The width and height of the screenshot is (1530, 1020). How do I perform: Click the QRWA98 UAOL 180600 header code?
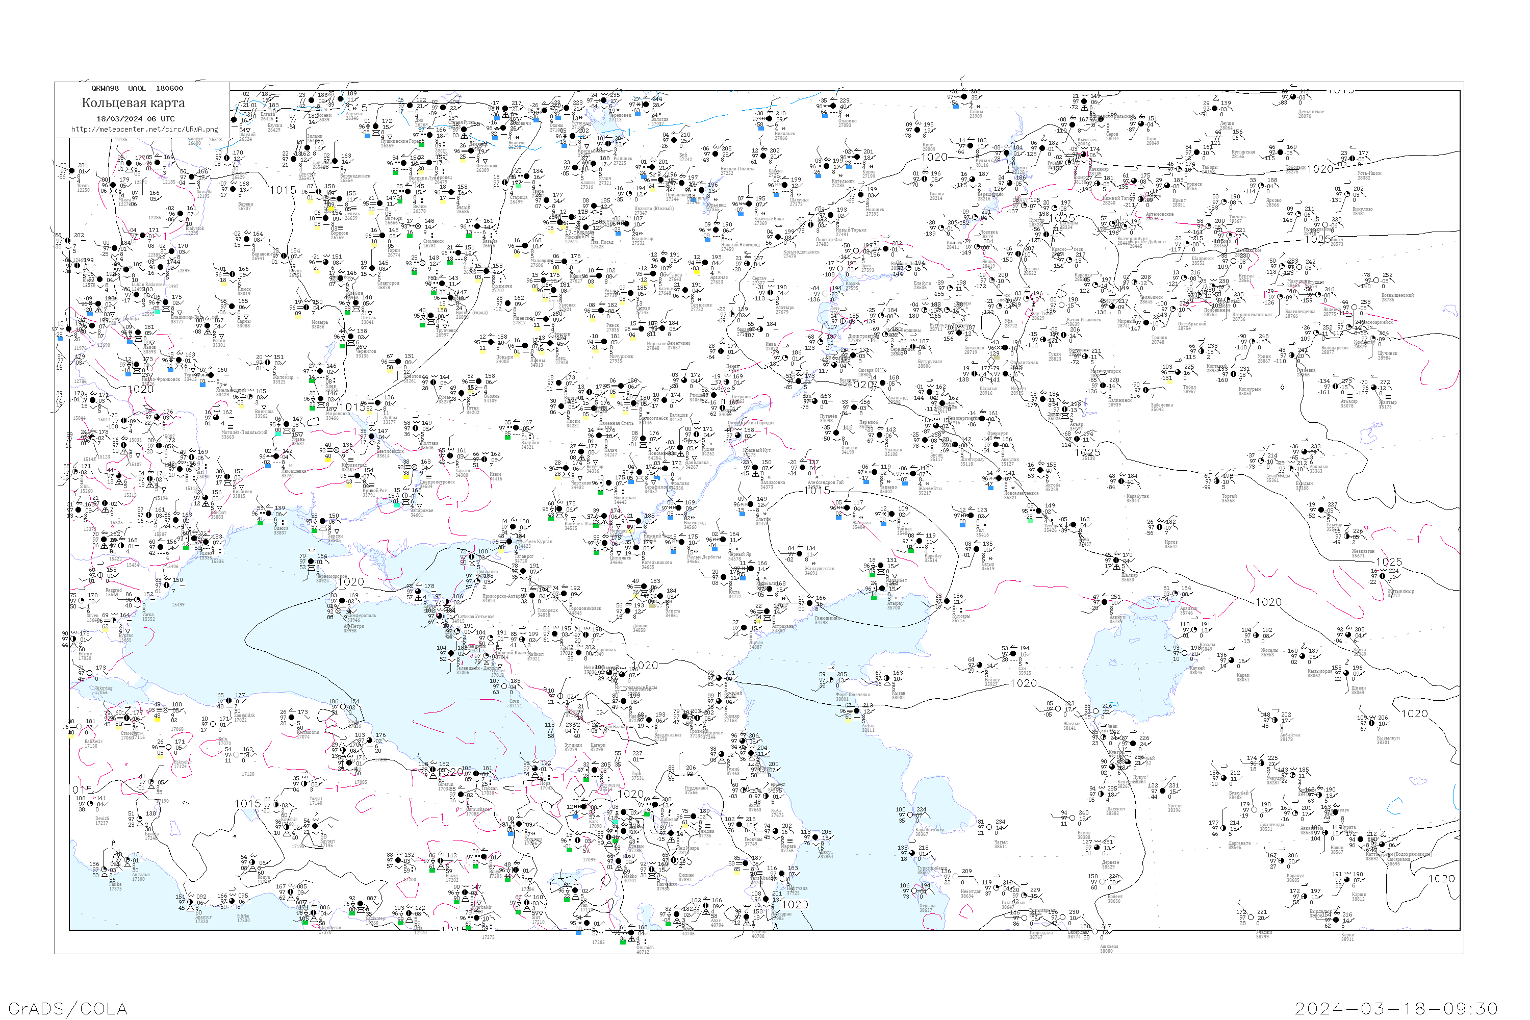tap(137, 88)
